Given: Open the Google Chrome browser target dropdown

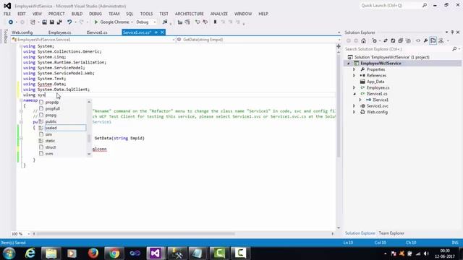Looking at the screenshot, I should tap(132, 22).
